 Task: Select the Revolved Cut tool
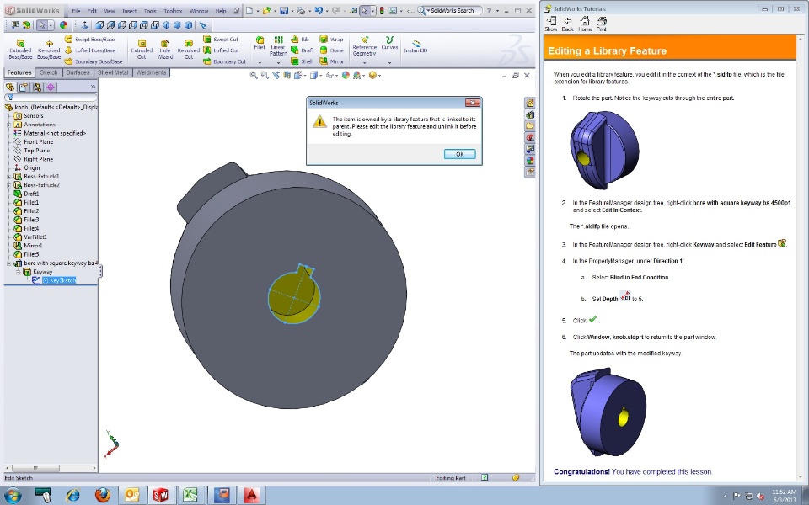click(188, 49)
